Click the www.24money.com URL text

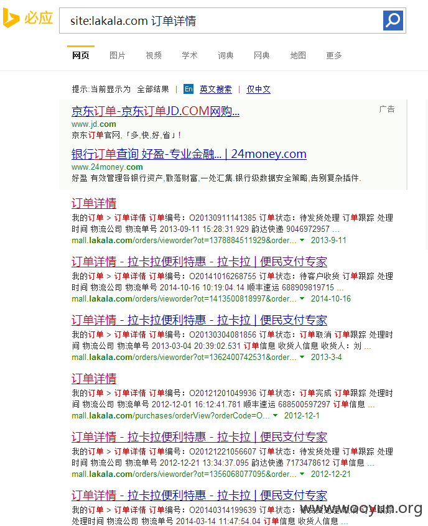pos(107,167)
